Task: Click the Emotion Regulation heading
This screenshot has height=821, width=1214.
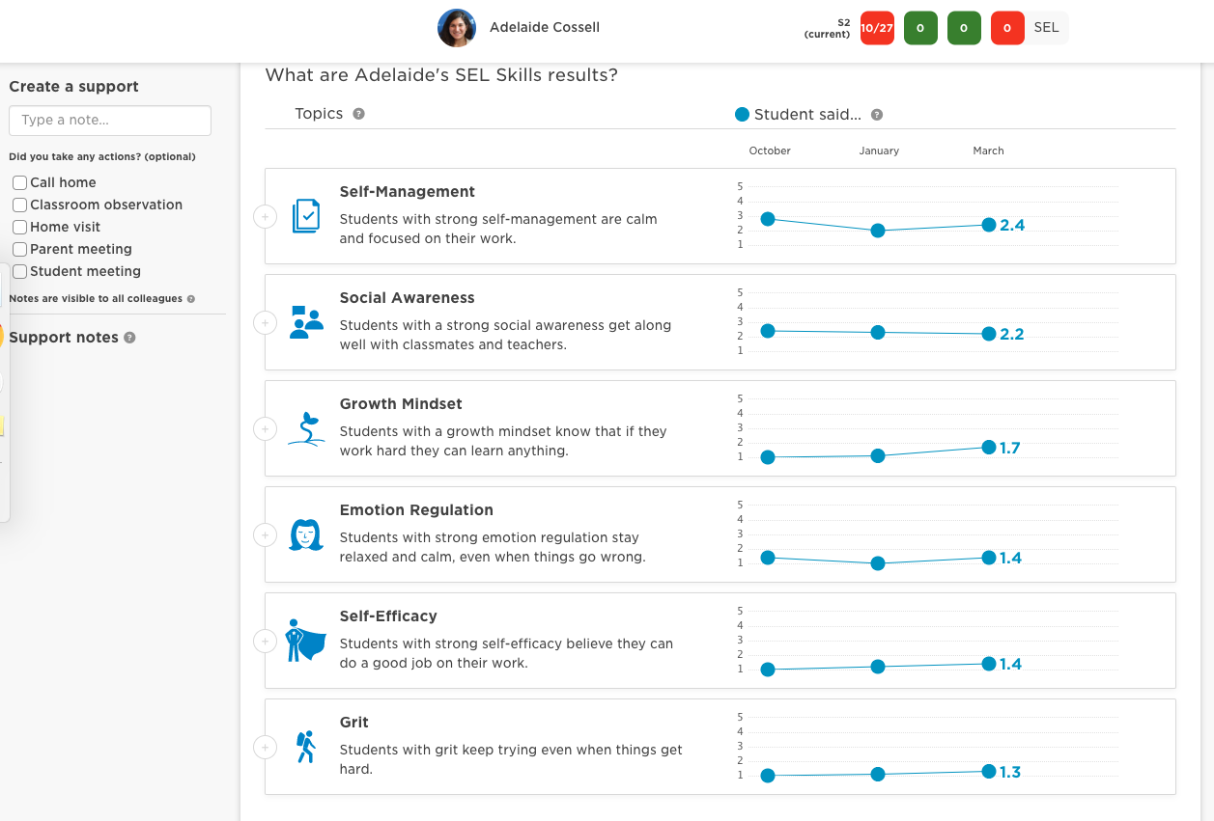Action: 416,510
